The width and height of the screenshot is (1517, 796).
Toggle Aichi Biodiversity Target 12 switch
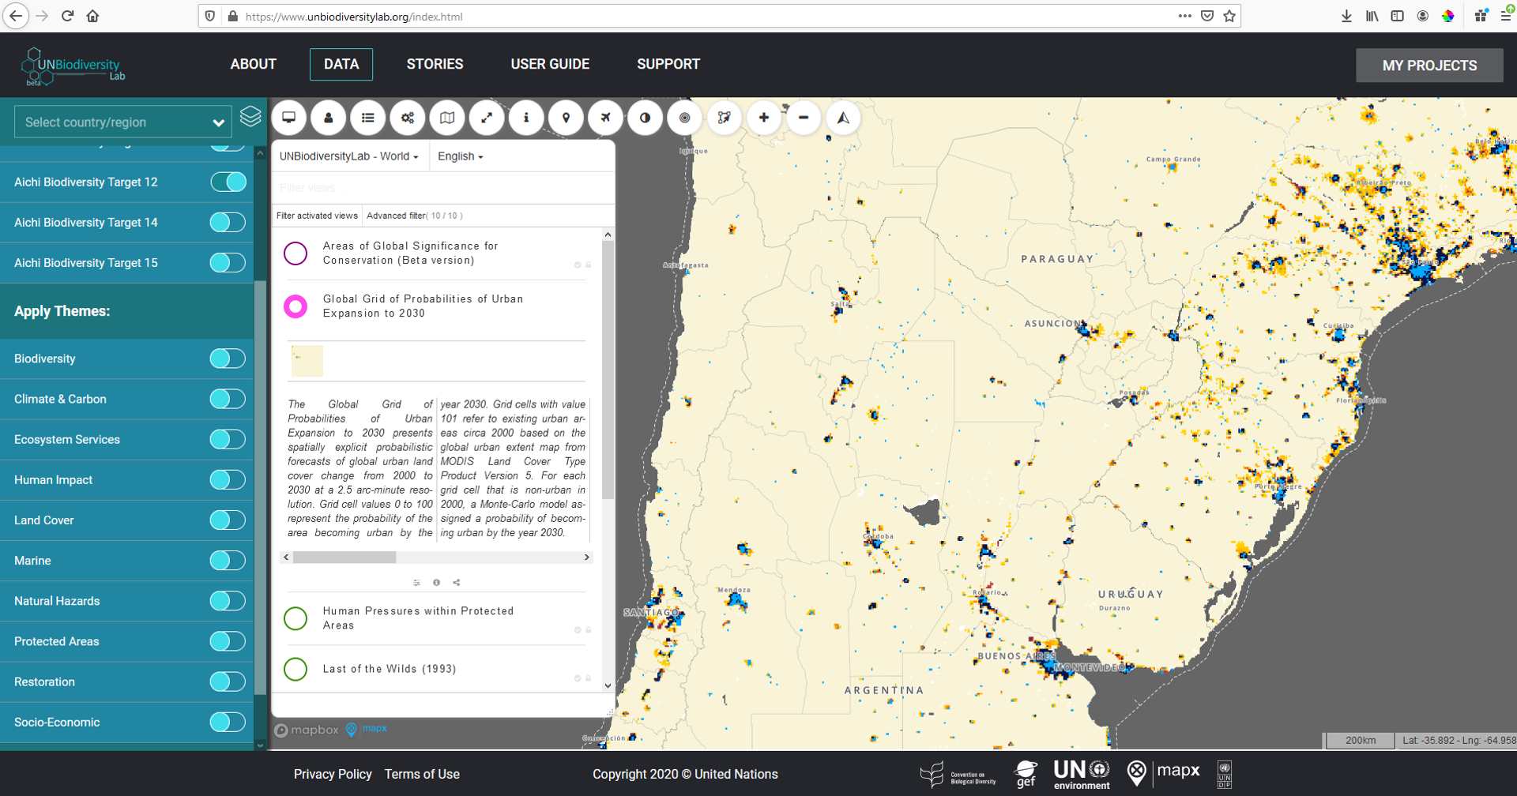click(x=228, y=182)
